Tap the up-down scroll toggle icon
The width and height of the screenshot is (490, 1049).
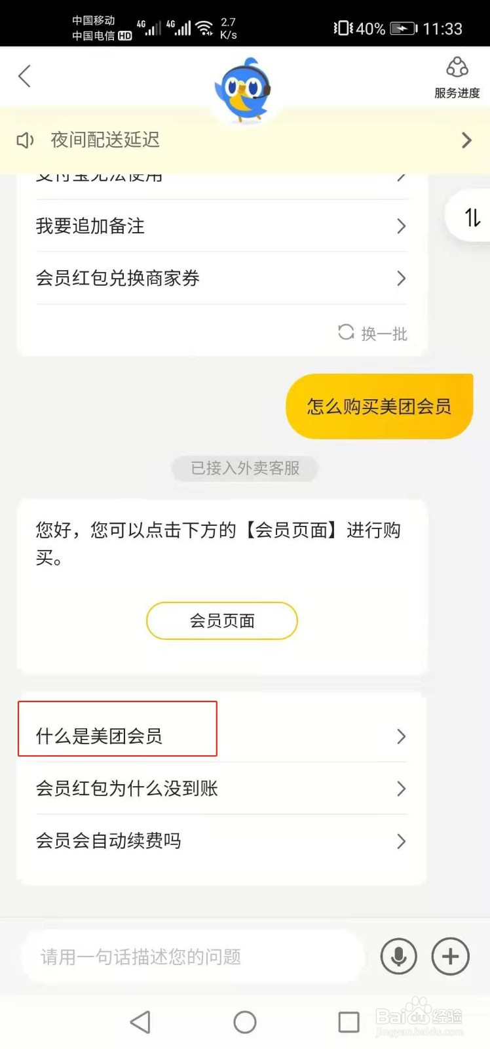coord(472,217)
